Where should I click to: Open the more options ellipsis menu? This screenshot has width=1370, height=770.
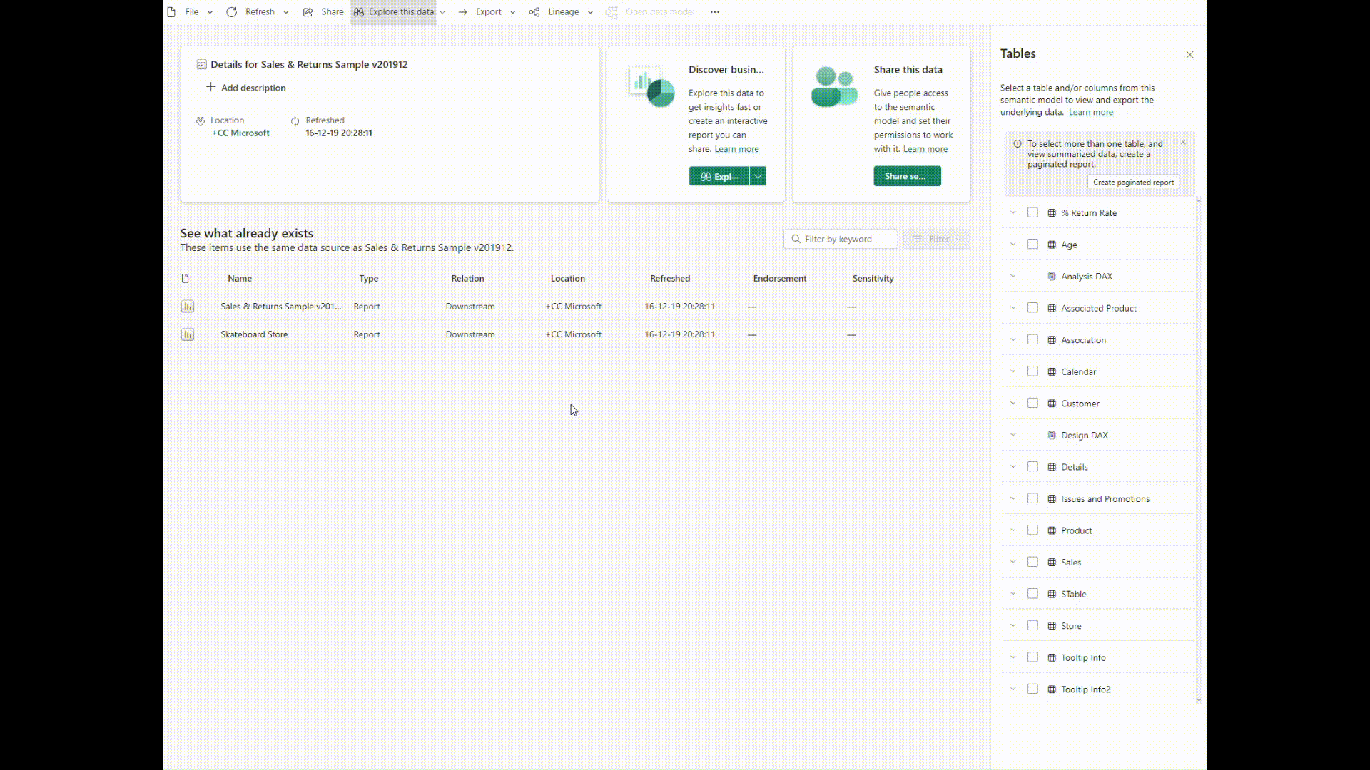(x=715, y=12)
